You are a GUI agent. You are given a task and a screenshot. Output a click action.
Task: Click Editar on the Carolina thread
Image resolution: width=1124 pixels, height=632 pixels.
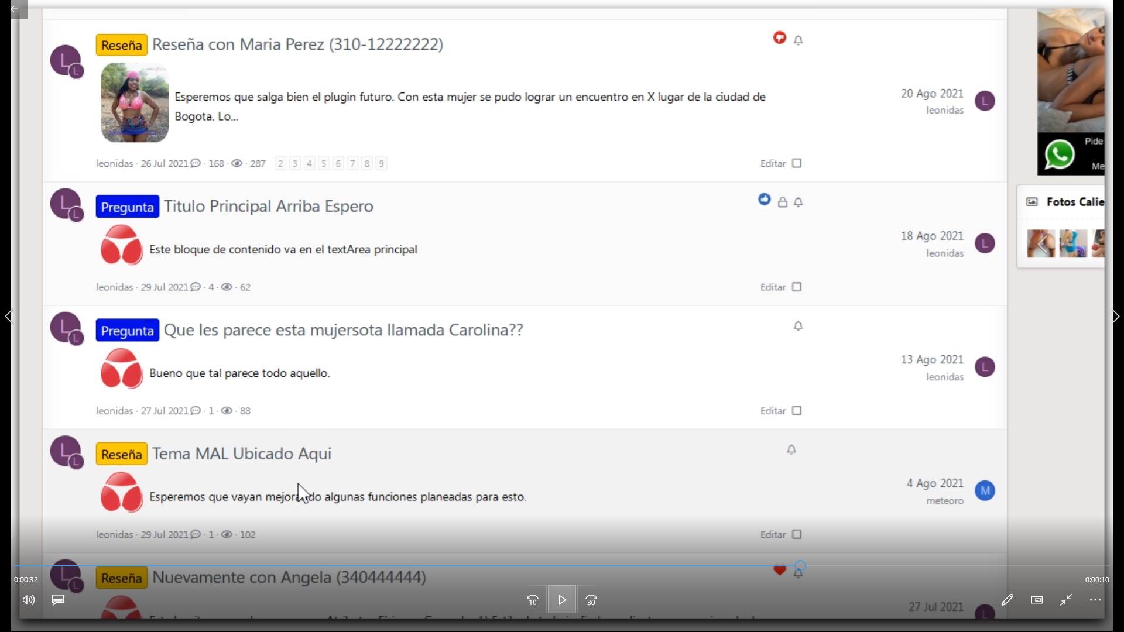point(773,411)
